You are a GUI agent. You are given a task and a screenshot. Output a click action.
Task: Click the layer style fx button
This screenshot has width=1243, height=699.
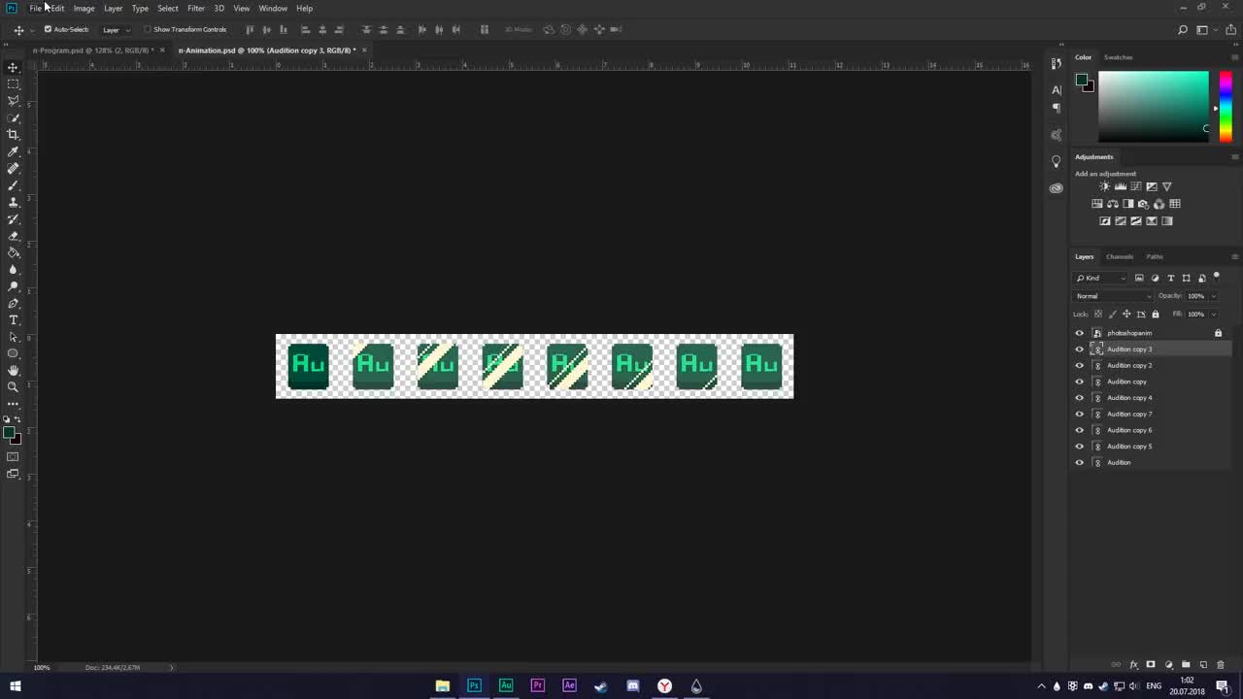(x=1133, y=665)
